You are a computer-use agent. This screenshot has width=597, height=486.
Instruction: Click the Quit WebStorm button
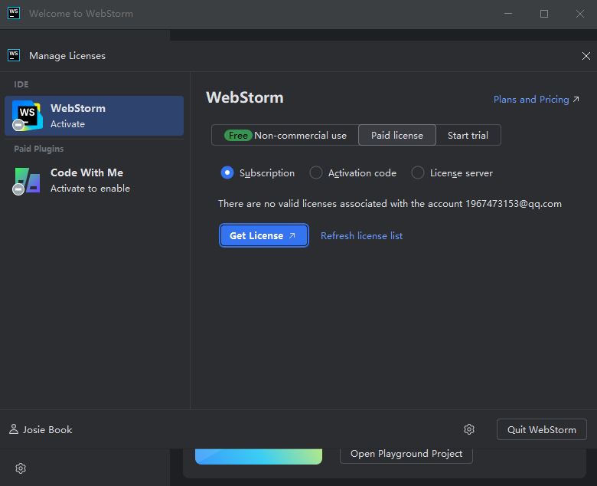[541, 429]
